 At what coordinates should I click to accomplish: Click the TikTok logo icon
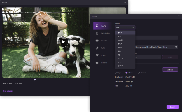coord(97,48)
